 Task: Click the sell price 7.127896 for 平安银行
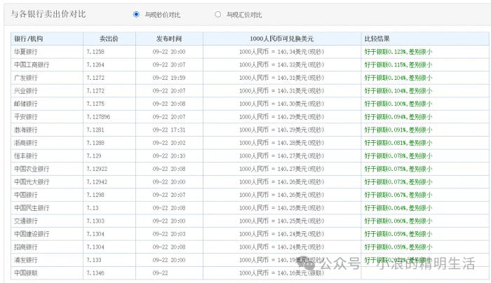(98, 117)
